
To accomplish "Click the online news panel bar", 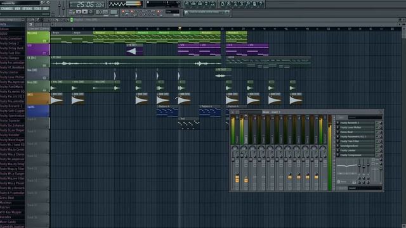I will pos(206,13).
